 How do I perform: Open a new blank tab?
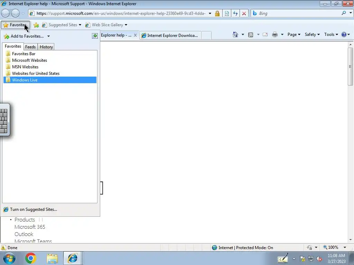(x=206, y=36)
